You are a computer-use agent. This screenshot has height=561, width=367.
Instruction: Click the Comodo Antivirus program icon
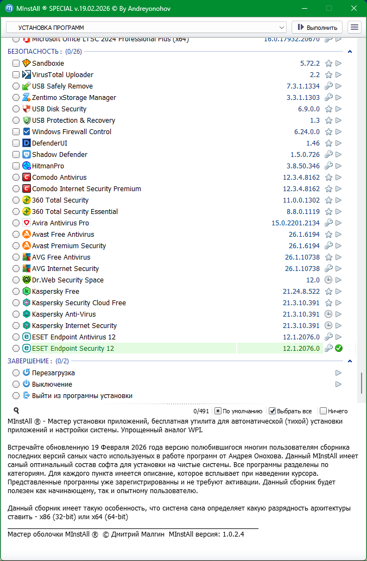click(x=27, y=178)
